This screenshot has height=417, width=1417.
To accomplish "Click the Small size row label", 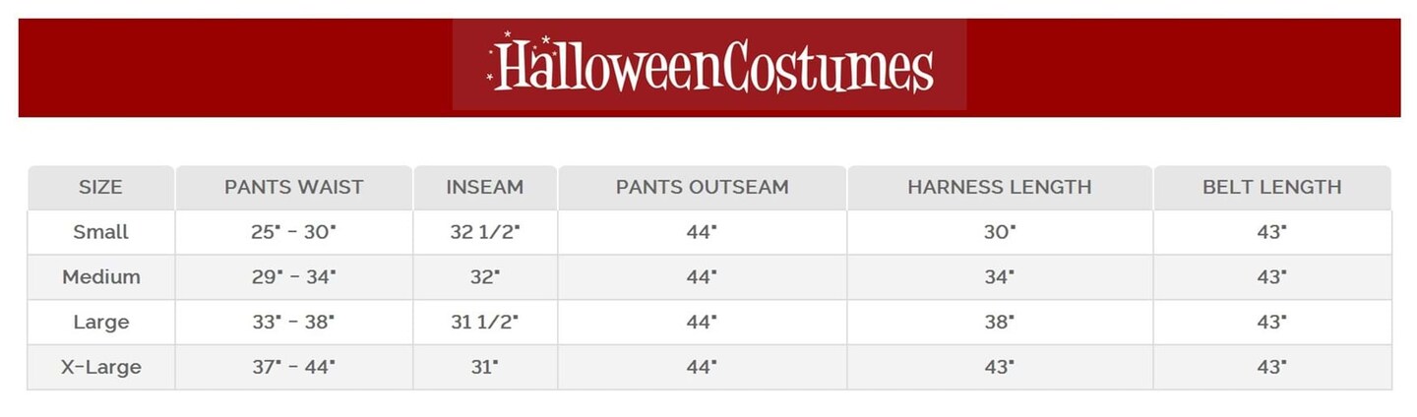I will [x=100, y=232].
